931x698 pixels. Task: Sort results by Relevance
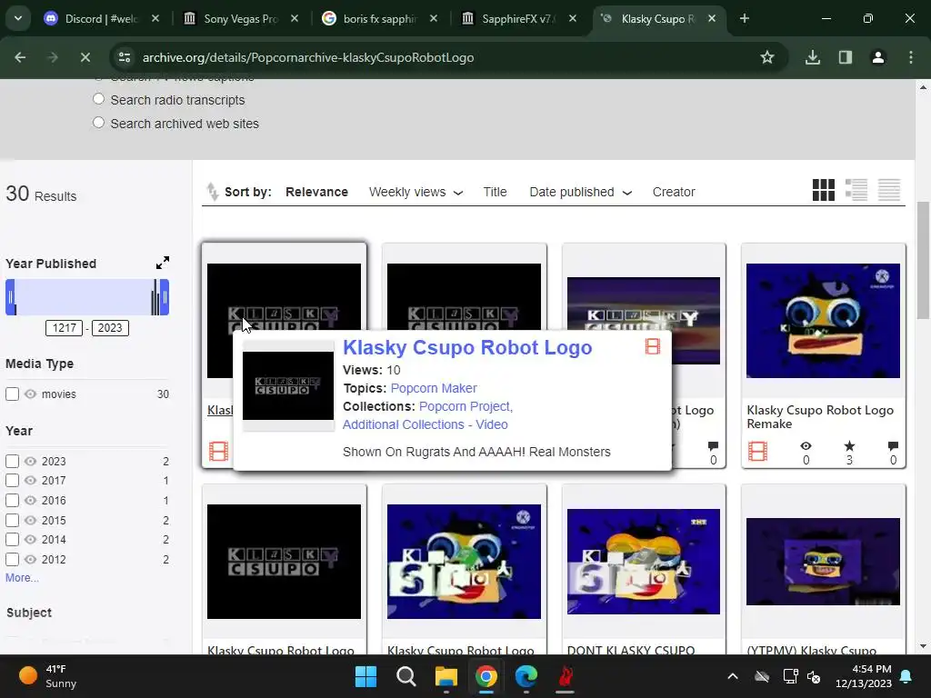click(316, 192)
